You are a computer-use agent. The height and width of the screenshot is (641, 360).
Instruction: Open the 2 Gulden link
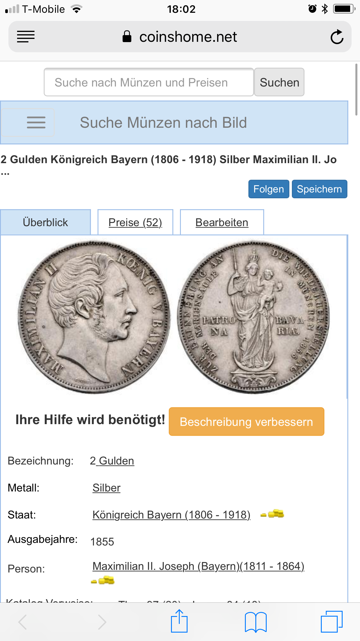point(112,461)
